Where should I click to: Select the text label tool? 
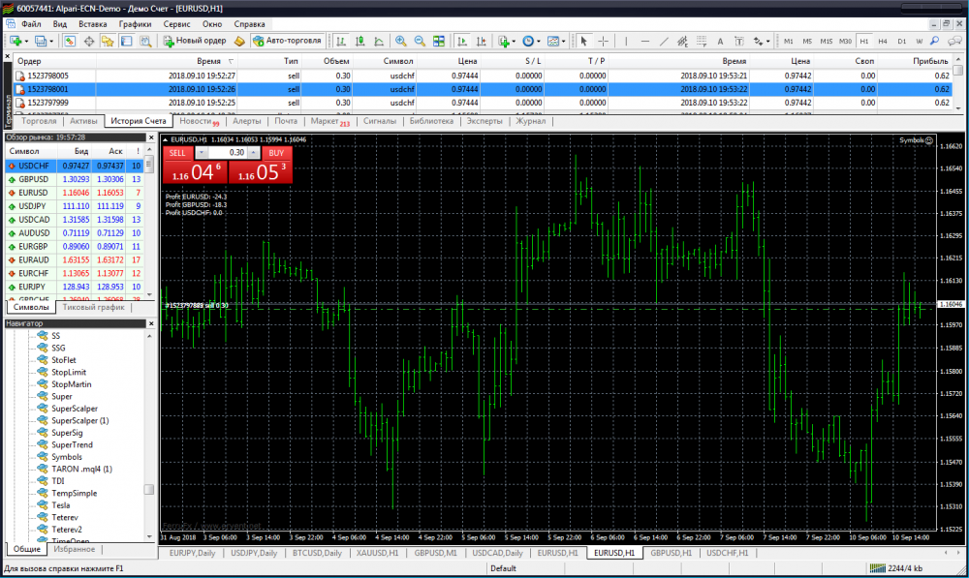(739, 41)
